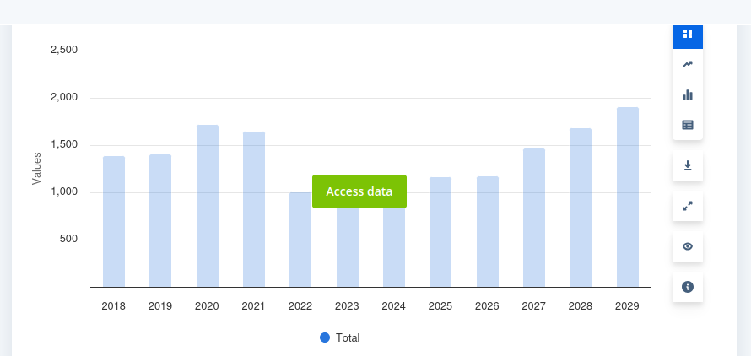Click the Values axis title

click(36, 169)
